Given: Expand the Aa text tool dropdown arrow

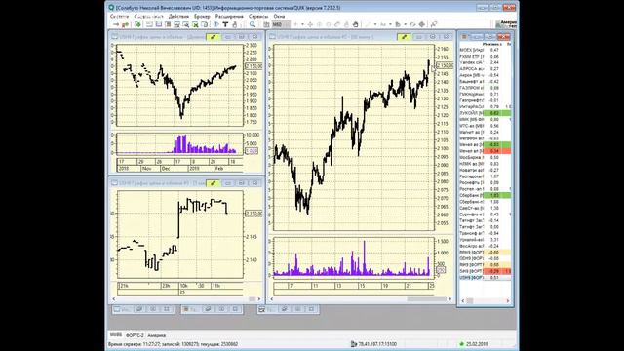Looking at the screenshot, I should pyautogui.click(x=390, y=24).
